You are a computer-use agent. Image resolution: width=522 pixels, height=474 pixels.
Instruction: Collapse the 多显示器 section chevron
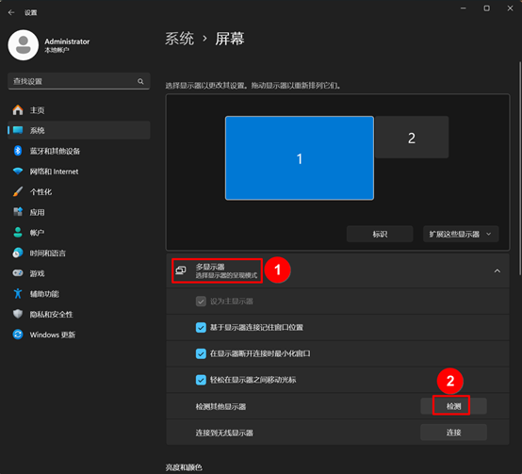pos(498,271)
